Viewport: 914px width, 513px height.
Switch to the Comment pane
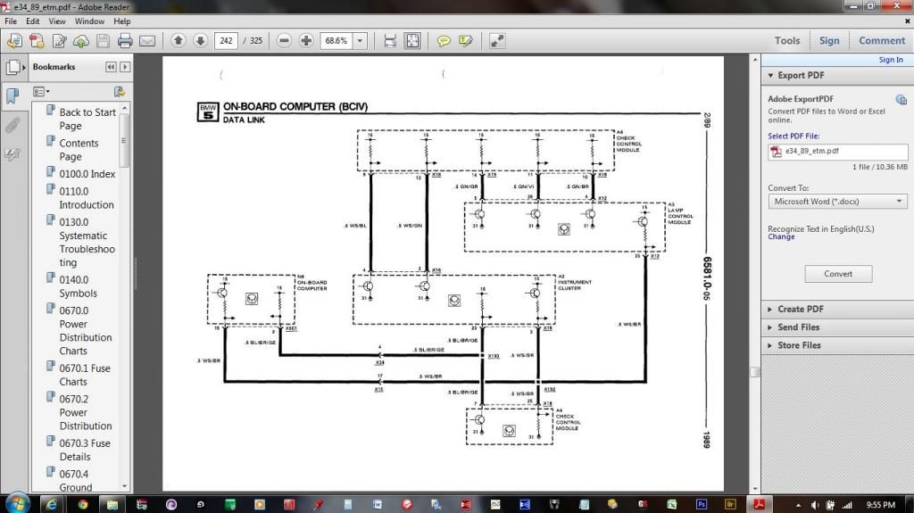(881, 41)
